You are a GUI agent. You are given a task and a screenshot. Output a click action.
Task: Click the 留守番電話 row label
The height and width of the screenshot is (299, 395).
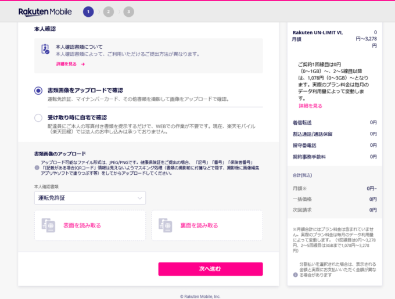[304, 145]
